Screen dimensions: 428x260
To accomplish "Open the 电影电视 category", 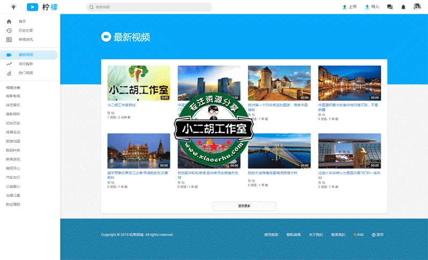I will (13, 96).
